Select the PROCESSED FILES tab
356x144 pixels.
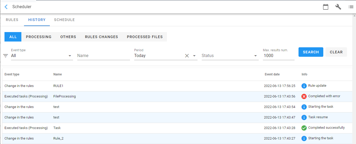pyautogui.click(x=145, y=37)
